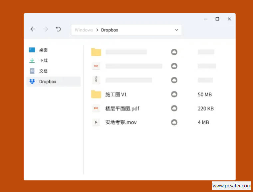253x192 pixels.
Task: Select 文档 in the sidebar
Action: 43,71
